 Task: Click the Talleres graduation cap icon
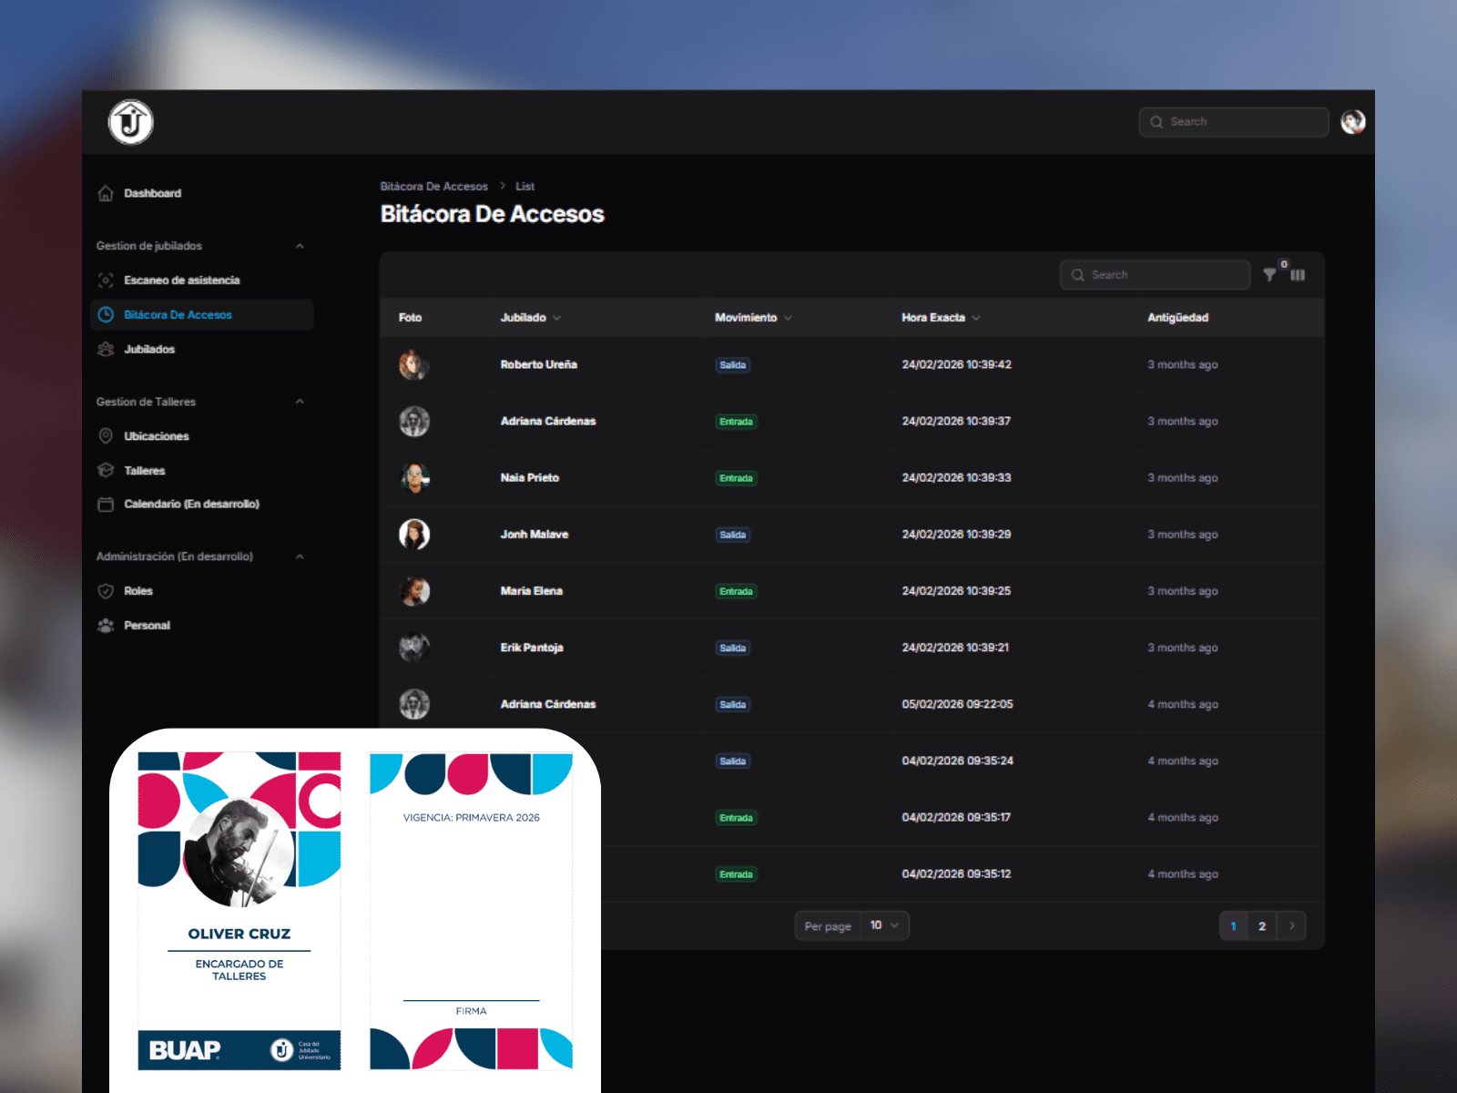[106, 471]
